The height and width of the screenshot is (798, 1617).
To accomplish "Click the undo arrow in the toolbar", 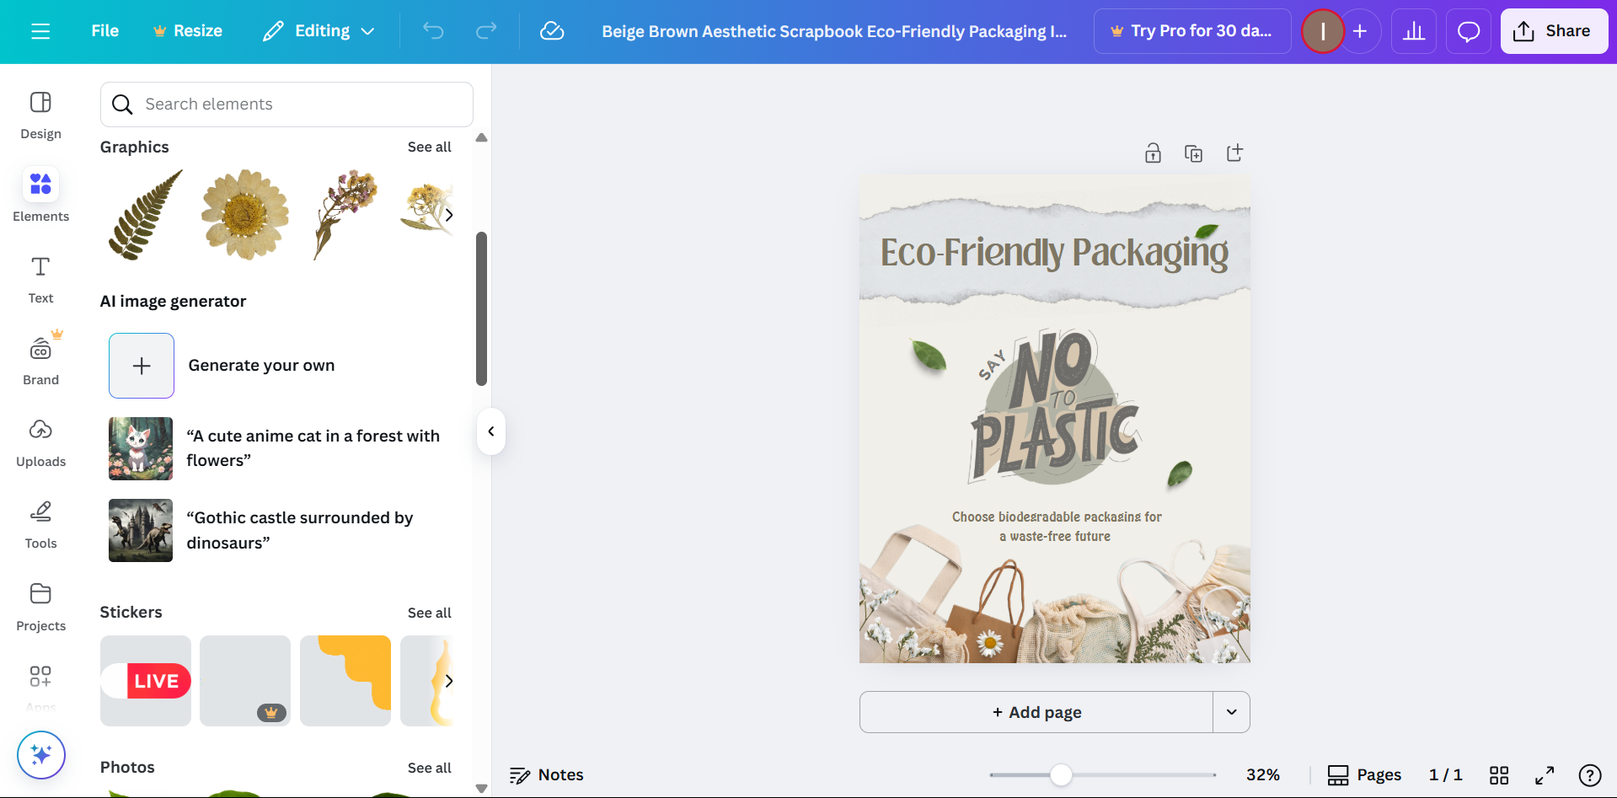I will click(x=433, y=31).
